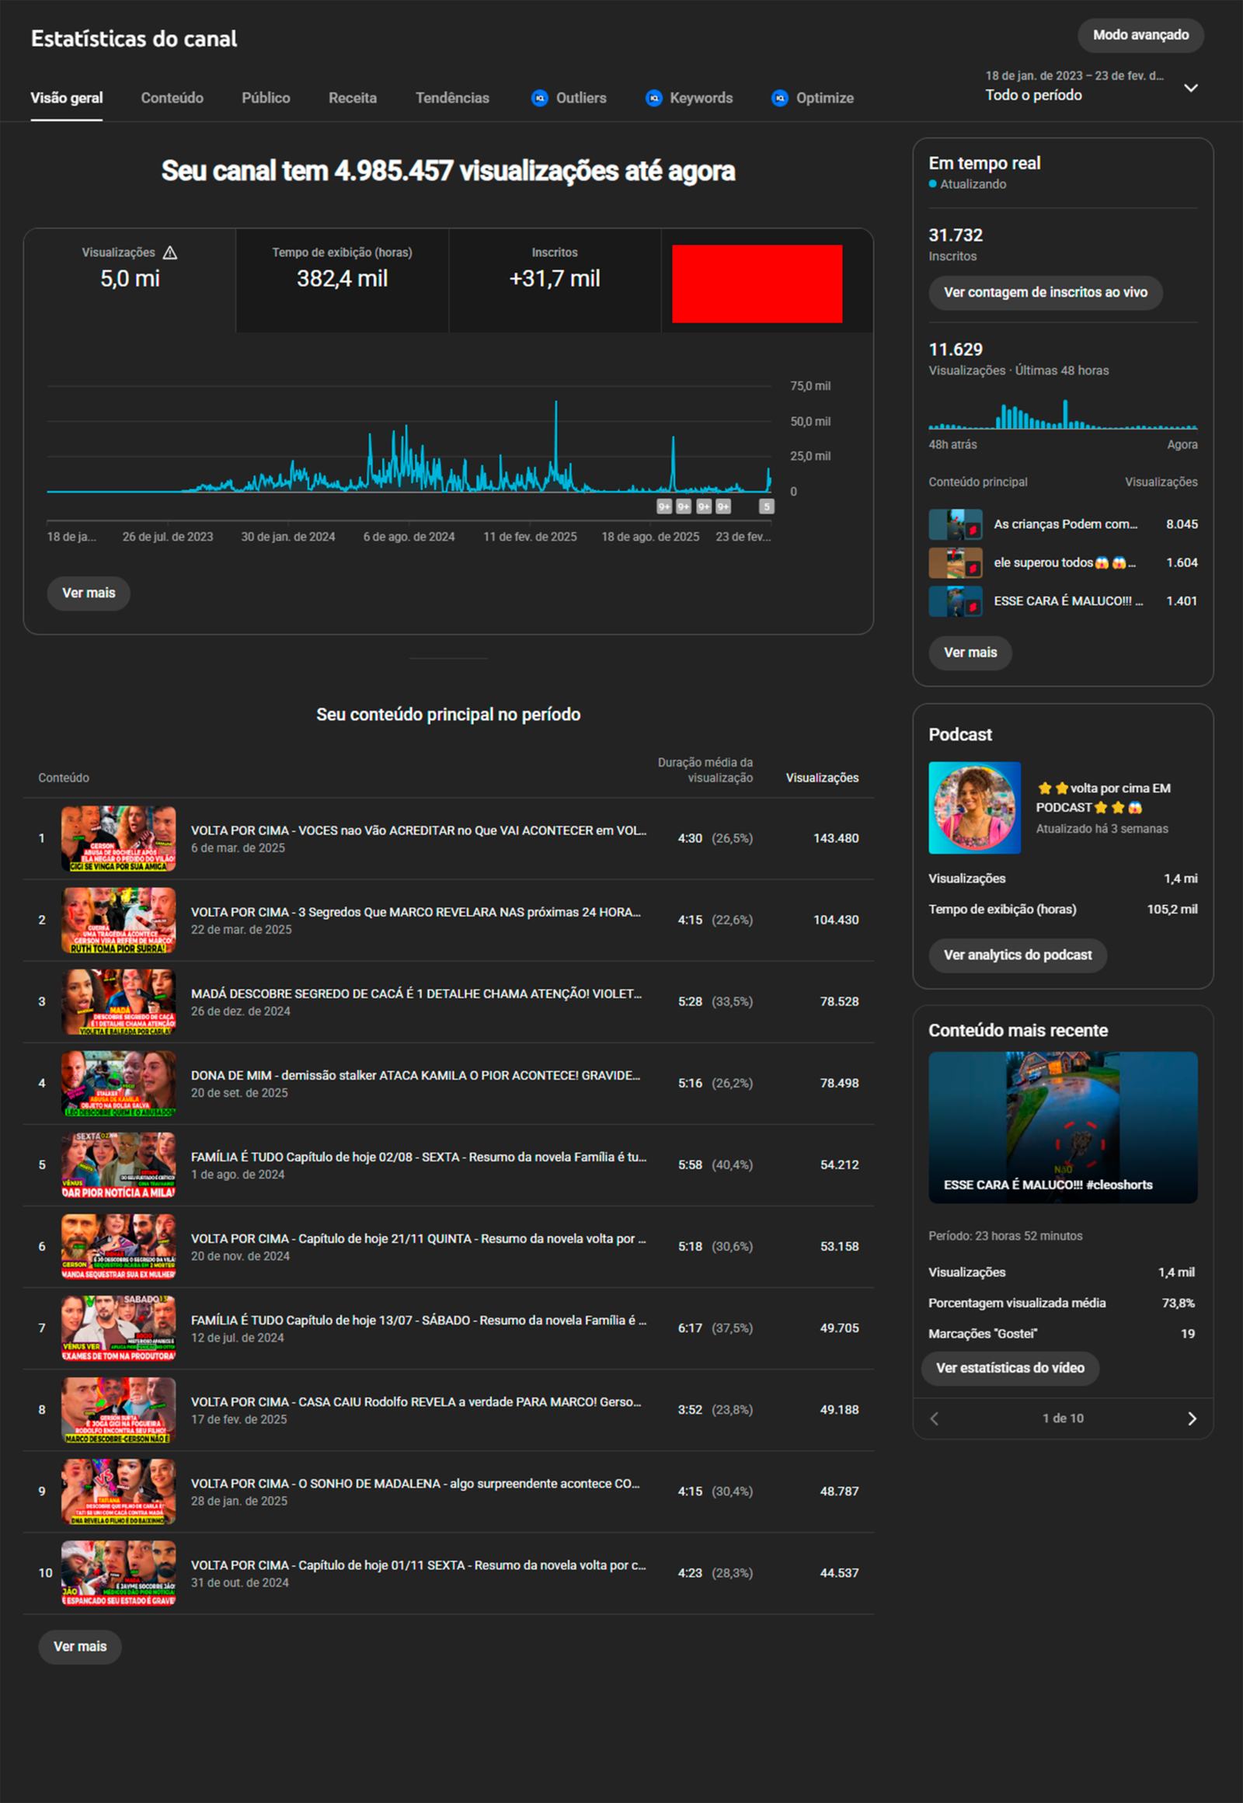This screenshot has height=1803, width=1243.
Task: Open title FAMÍLIA É TUDO Capítulo de hoje 13/07
Action: tap(419, 1320)
